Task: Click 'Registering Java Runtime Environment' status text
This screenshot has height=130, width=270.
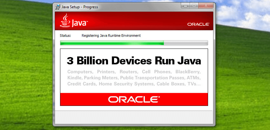Action: click(111, 36)
